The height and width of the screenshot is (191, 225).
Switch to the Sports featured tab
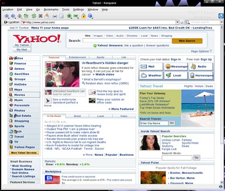(101, 57)
